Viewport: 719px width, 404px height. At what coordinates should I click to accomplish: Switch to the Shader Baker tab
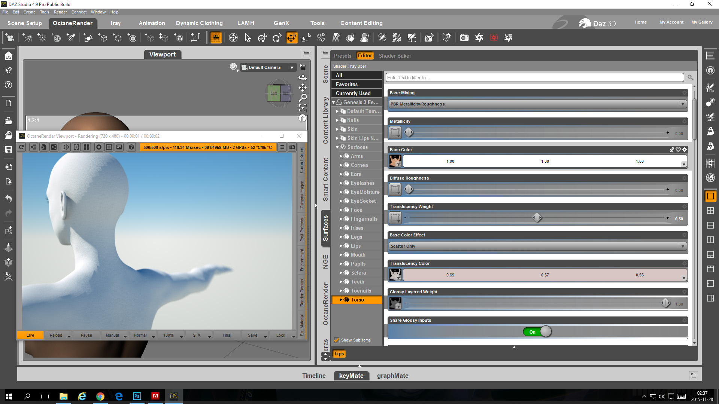click(395, 56)
